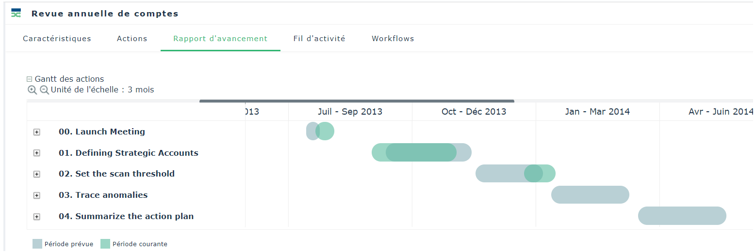The width and height of the screenshot is (756, 252).
Task: Click the Période courante legend swatch
Action: pyautogui.click(x=105, y=244)
